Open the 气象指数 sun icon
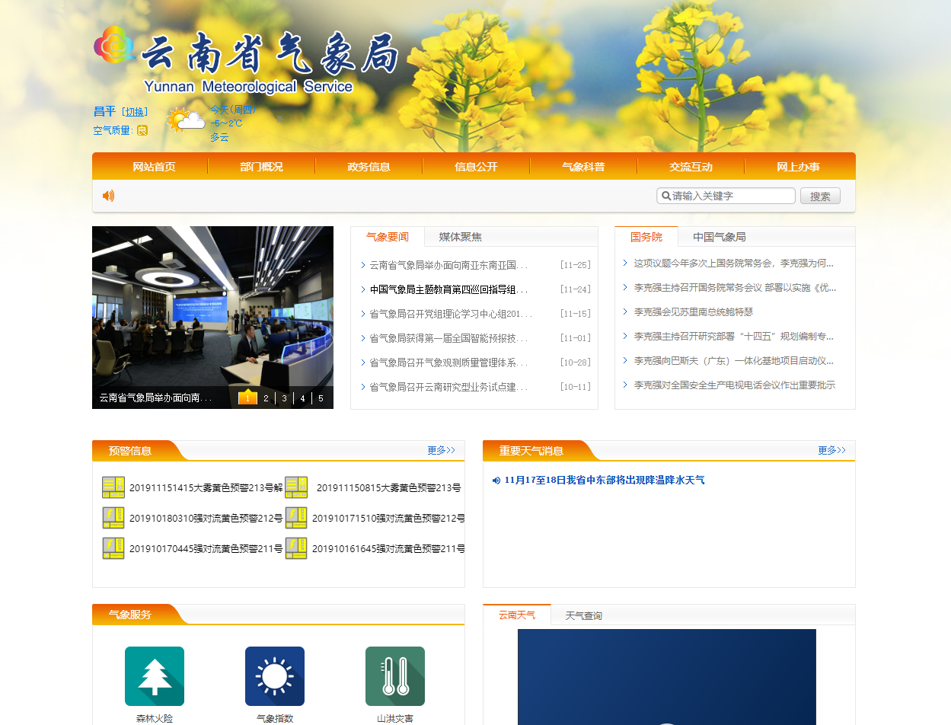 tap(275, 676)
